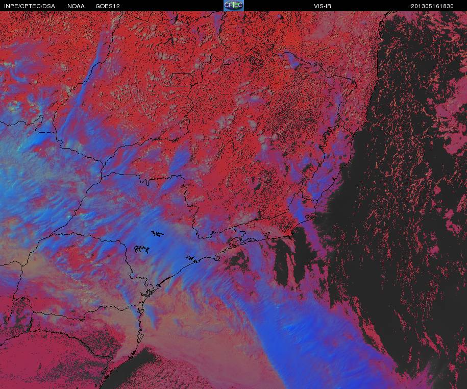The width and height of the screenshot is (467, 389).
Task: Click the westernmost small black lake outline
Action: [141, 249]
